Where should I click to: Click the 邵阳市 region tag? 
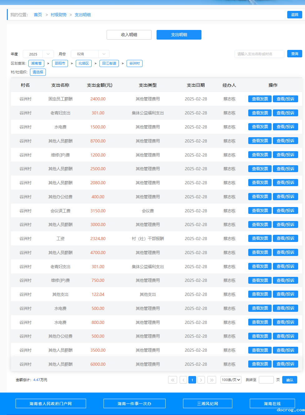[x=60, y=63]
